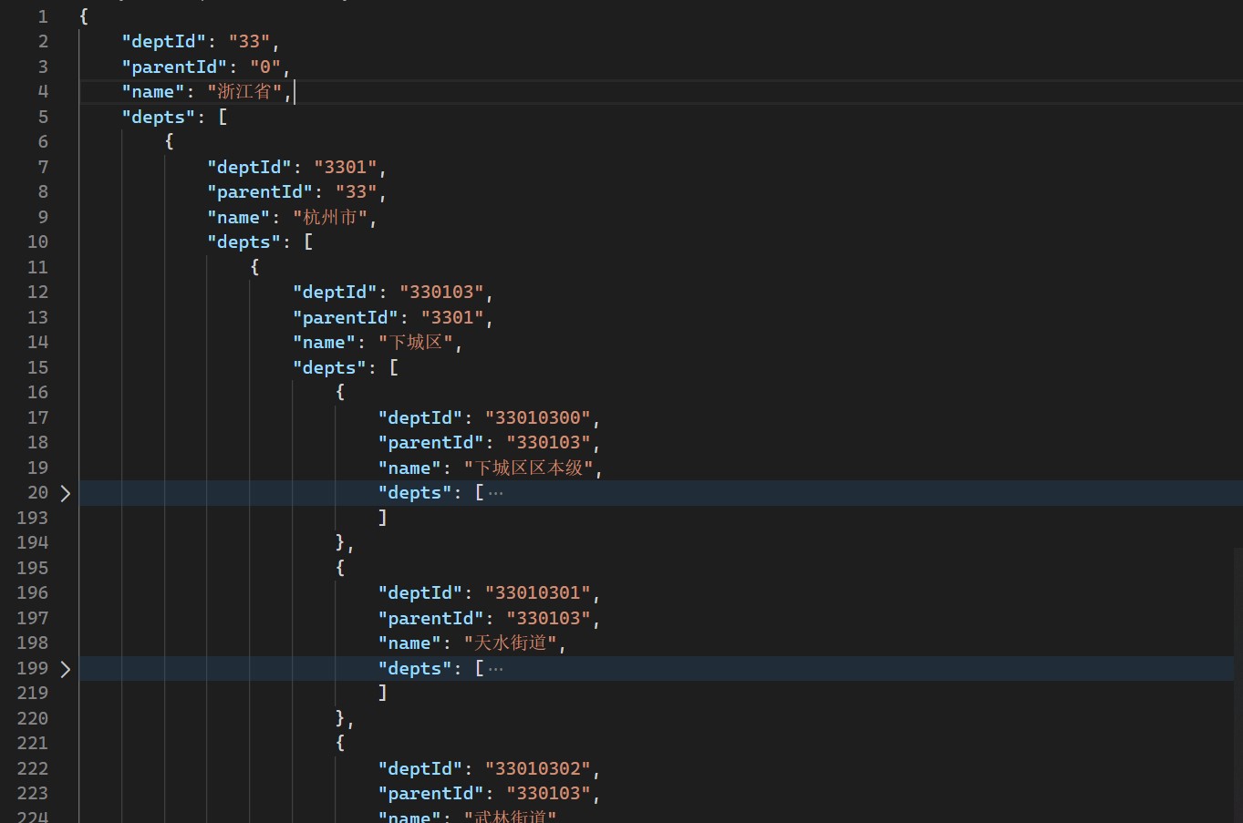1243x823 pixels.
Task: Click the "deptId" key on line 17
Action: [x=420, y=418]
